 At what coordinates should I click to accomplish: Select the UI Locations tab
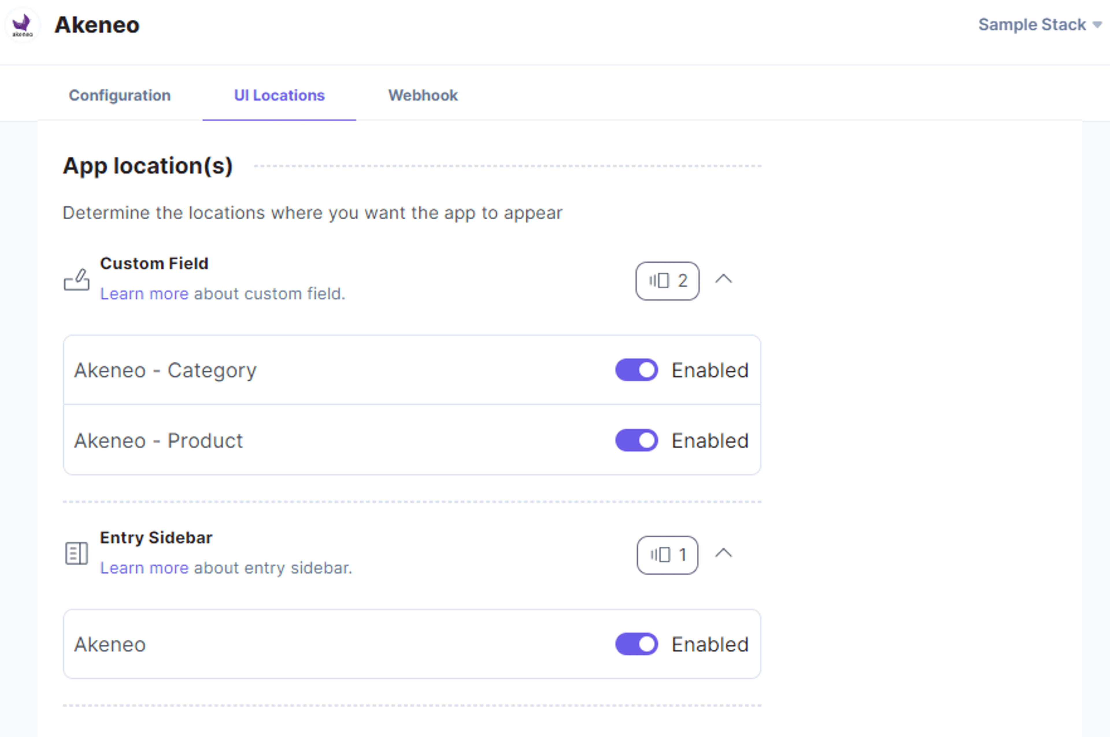point(279,95)
